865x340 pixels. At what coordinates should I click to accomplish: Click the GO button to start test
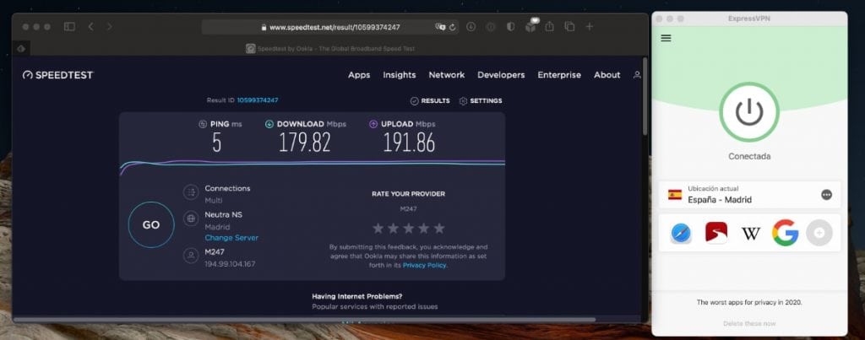(151, 224)
